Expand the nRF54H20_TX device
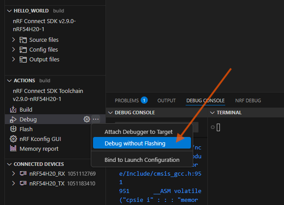The height and width of the screenshot is (205, 284). [13, 183]
